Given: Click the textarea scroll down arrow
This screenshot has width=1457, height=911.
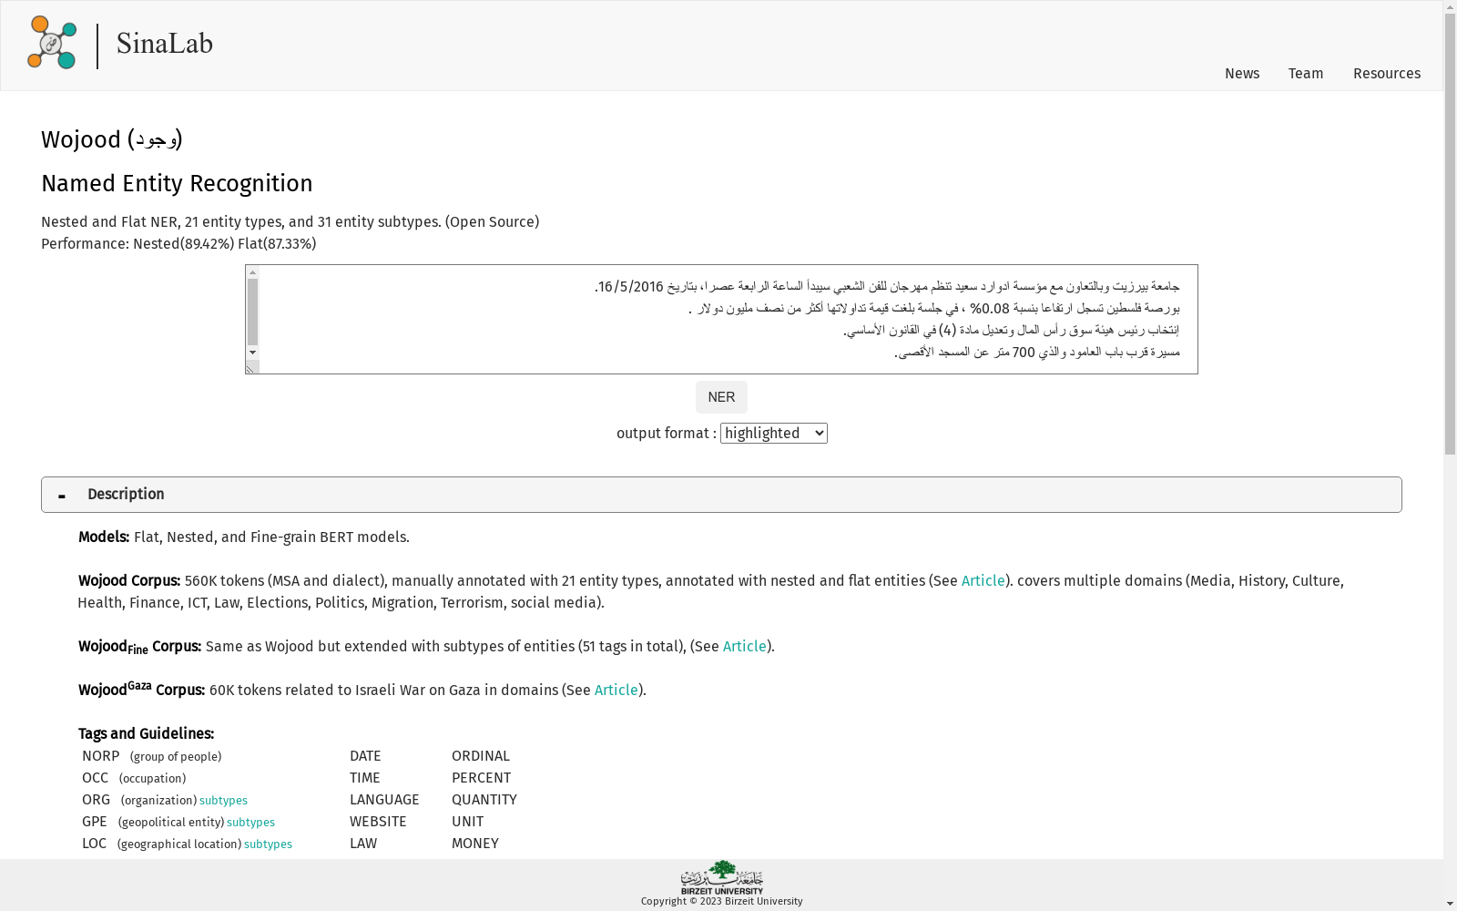Looking at the screenshot, I should (252, 353).
